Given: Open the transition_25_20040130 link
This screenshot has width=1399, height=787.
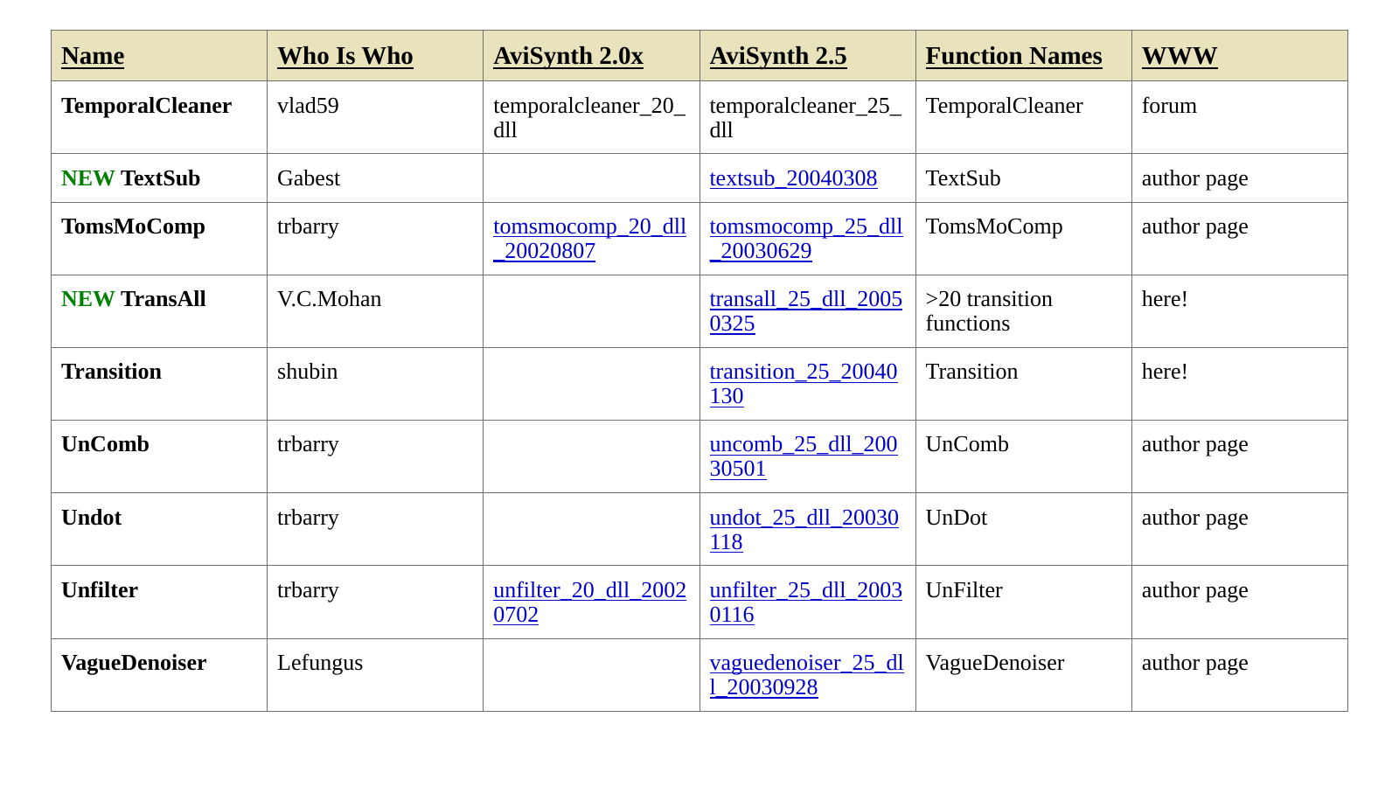Looking at the screenshot, I should point(803,384).
